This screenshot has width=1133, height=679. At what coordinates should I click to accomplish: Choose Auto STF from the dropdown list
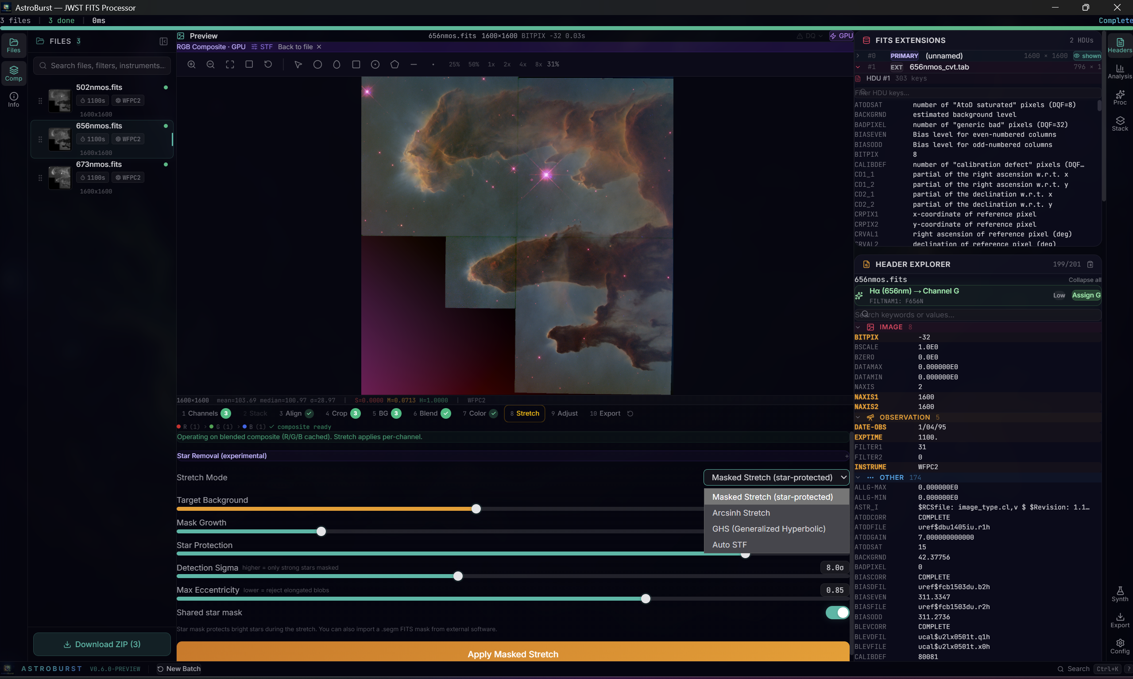point(776,544)
